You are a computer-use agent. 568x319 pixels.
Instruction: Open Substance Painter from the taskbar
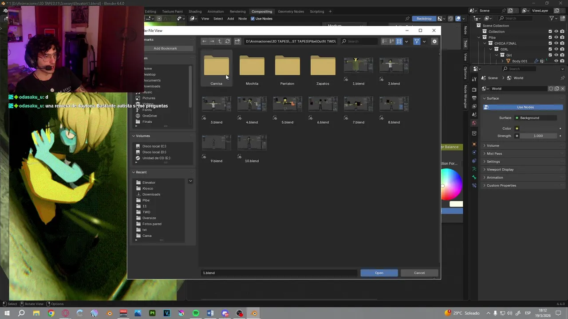(x=152, y=313)
